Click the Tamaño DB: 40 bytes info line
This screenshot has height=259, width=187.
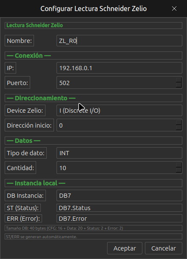coord(93,228)
